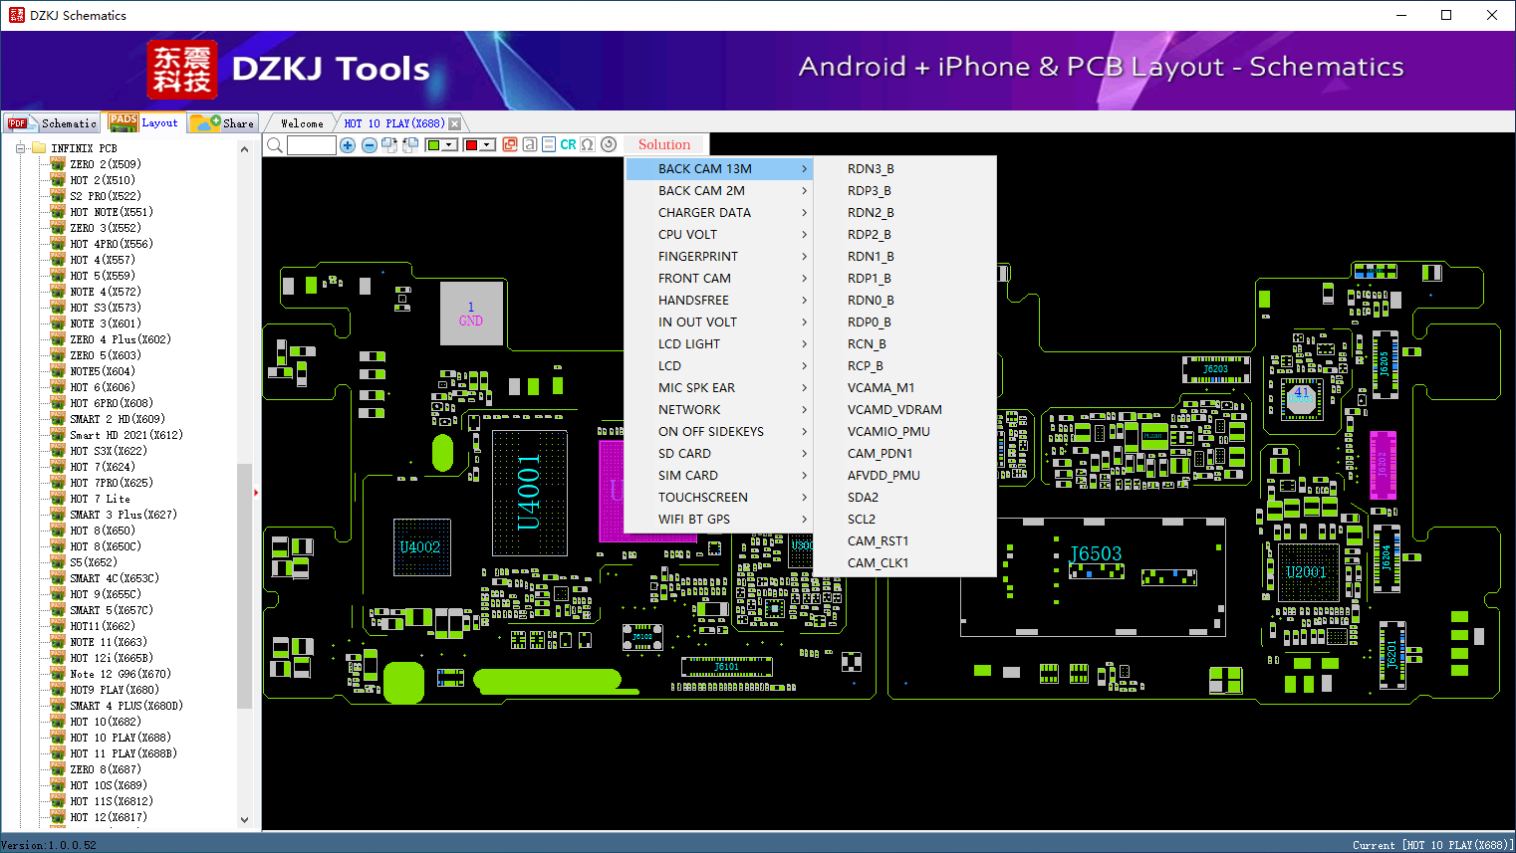Open the BACK CAM 13M menu entry
The height and width of the screenshot is (853, 1516).
tap(719, 169)
